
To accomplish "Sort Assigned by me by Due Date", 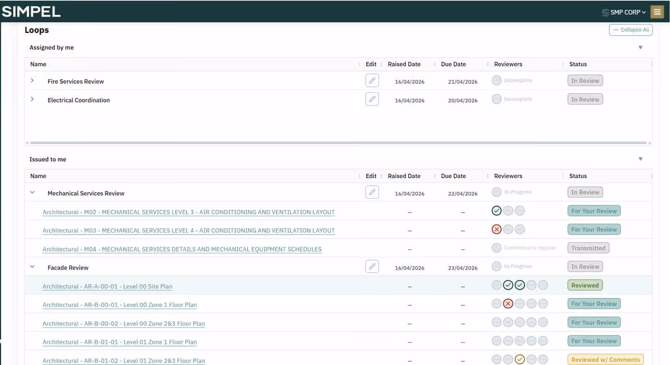I will point(453,64).
